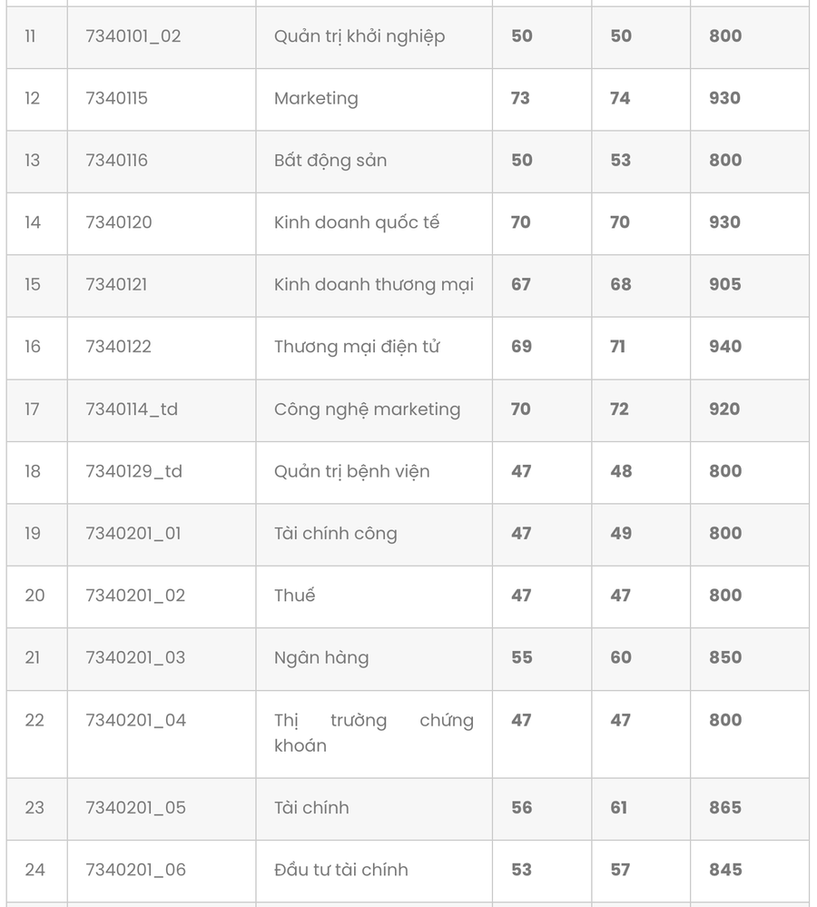Select code 7340114_td
This screenshot has width=817, height=907.
(x=132, y=409)
